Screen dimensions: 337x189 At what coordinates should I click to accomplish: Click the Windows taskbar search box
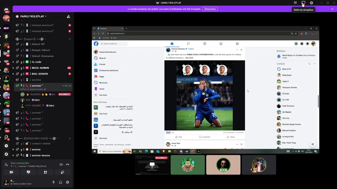click(115, 151)
